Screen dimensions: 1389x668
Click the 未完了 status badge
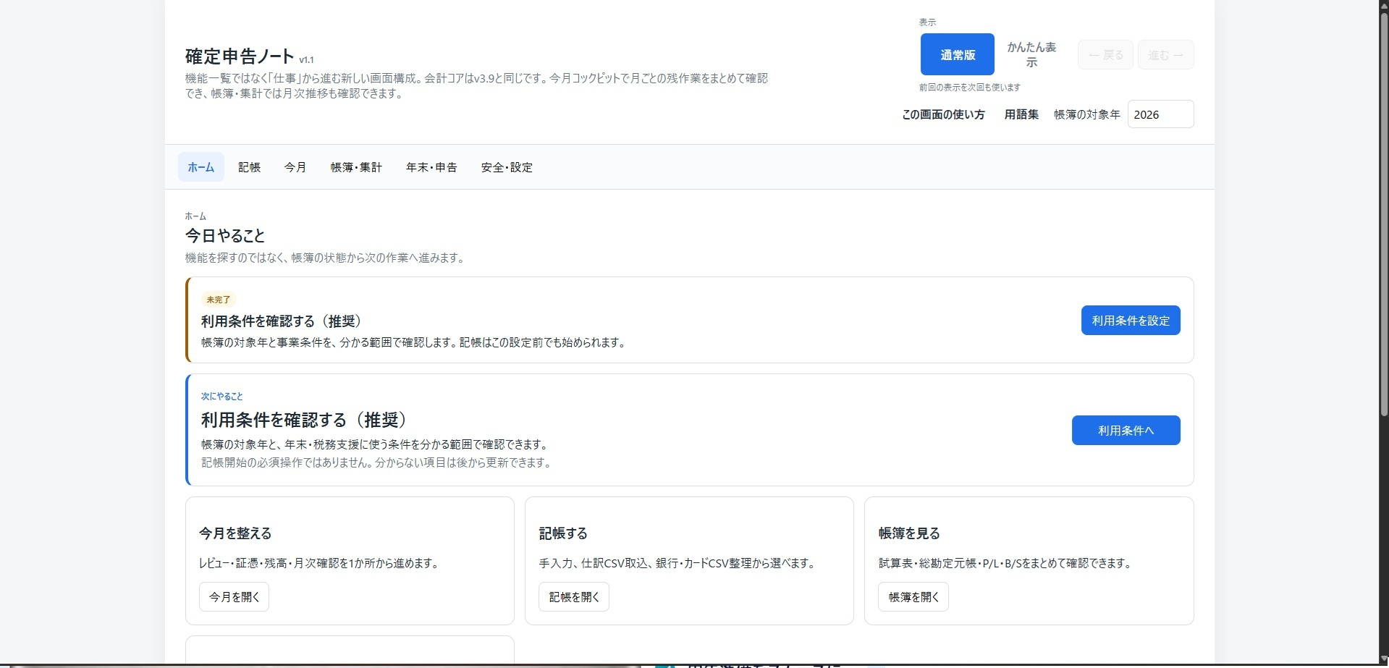(x=218, y=300)
